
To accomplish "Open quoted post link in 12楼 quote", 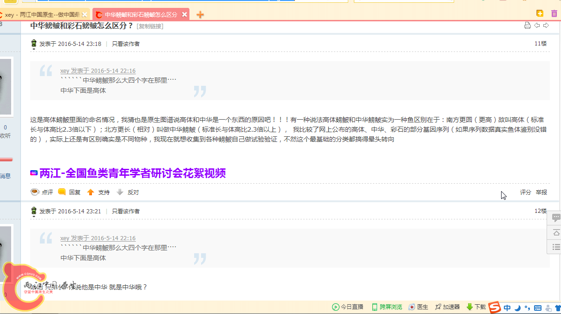I will pos(98,238).
